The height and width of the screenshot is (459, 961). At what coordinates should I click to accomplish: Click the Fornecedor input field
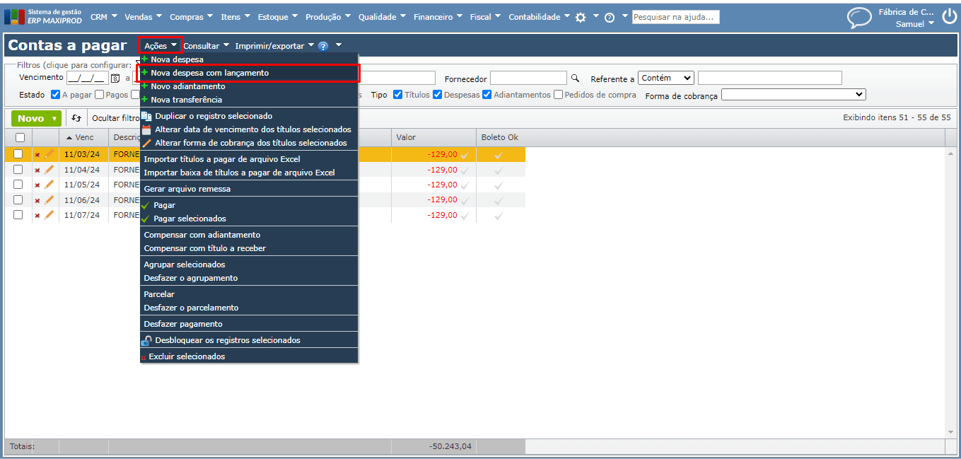pyautogui.click(x=528, y=78)
